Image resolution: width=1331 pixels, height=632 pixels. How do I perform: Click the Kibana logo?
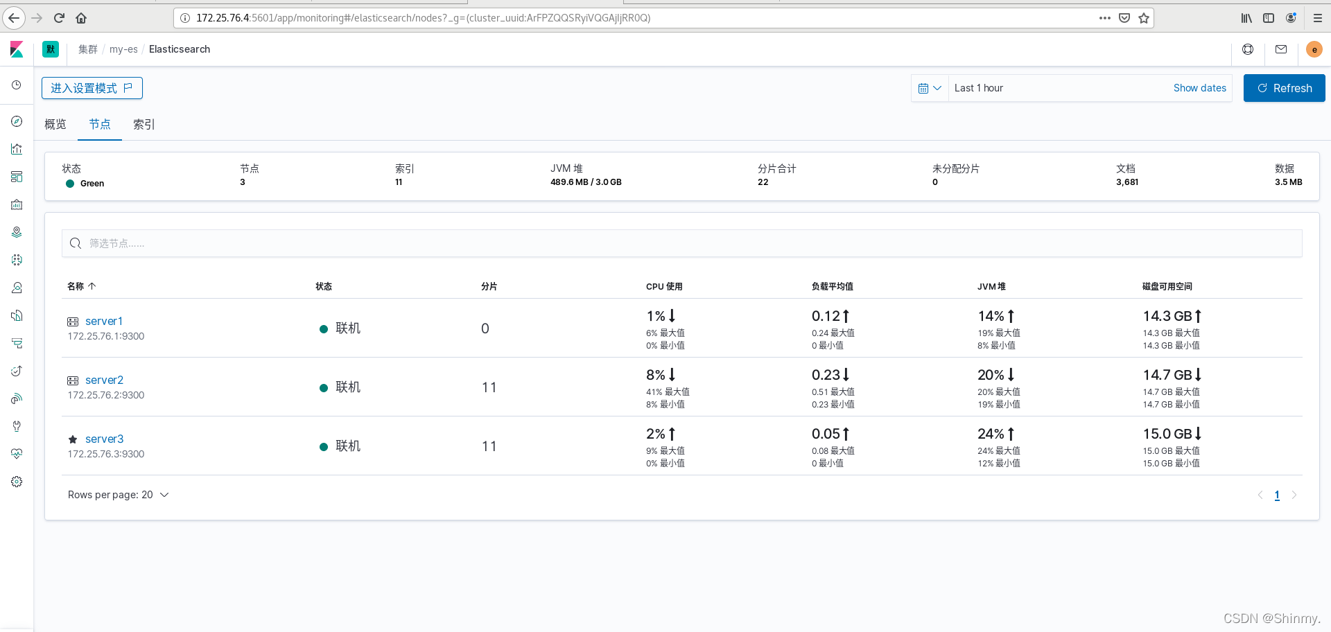pyautogui.click(x=17, y=49)
